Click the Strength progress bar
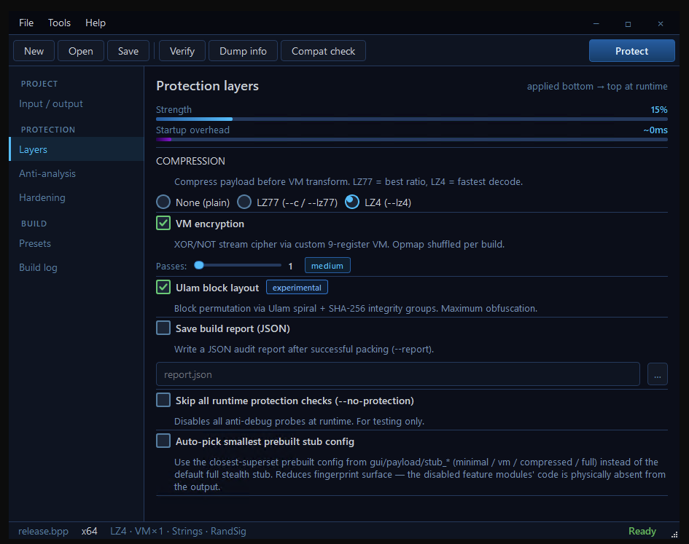This screenshot has width=689, height=544. point(412,119)
